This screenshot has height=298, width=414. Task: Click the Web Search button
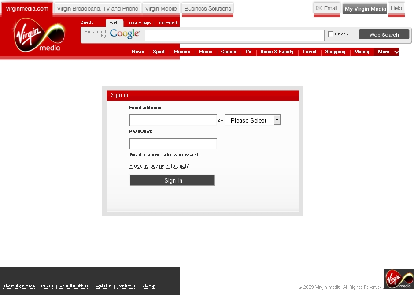click(384, 35)
